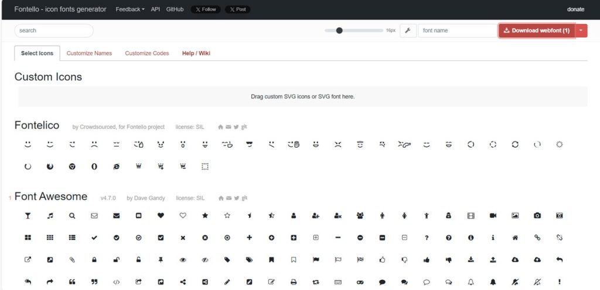Screen dimensions: 600x290
Task: Pick the camera icon
Action: [x=537, y=216]
